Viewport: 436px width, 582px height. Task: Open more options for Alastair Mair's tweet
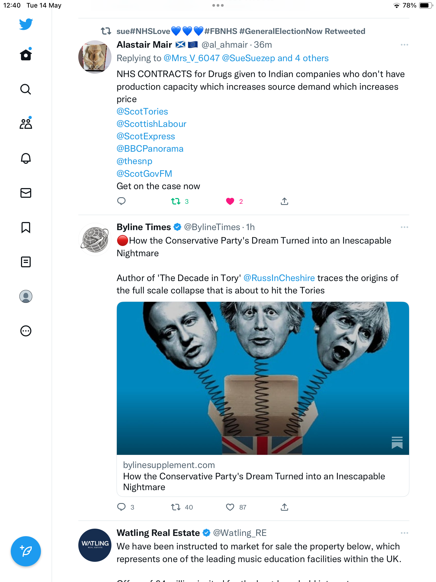(x=404, y=45)
